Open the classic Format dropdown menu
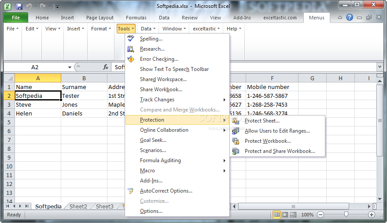Viewport: 387px width, 223px height. 101,29
